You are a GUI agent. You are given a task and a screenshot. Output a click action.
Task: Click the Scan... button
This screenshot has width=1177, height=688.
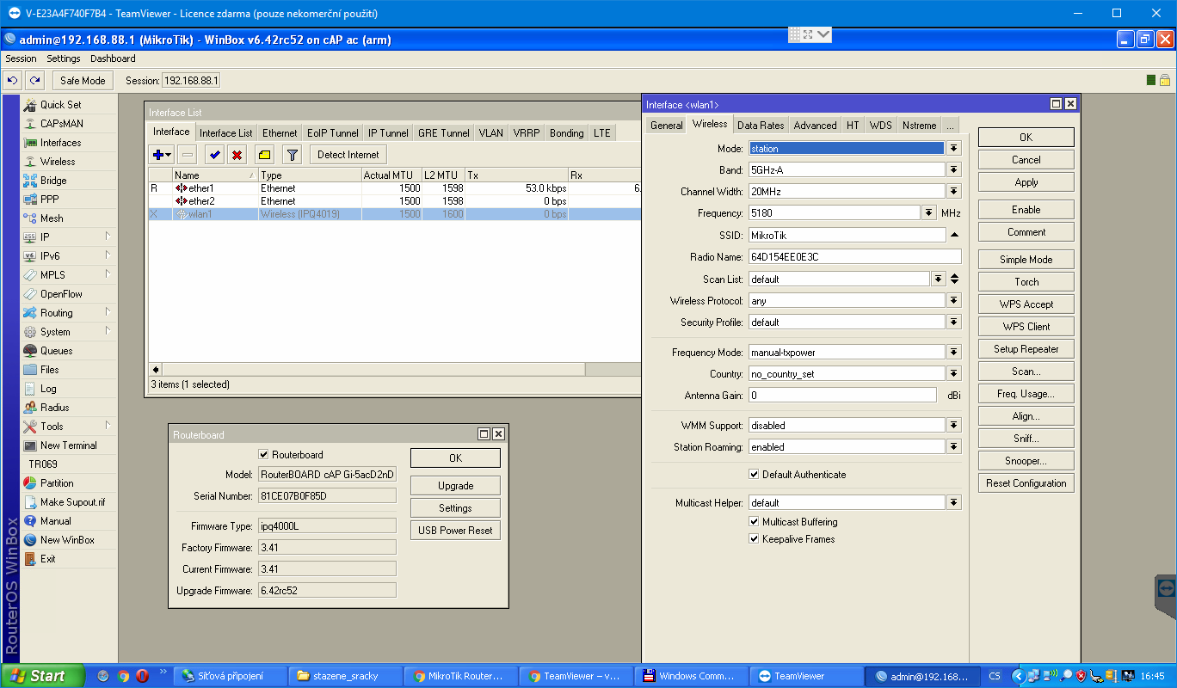[1026, 372]
